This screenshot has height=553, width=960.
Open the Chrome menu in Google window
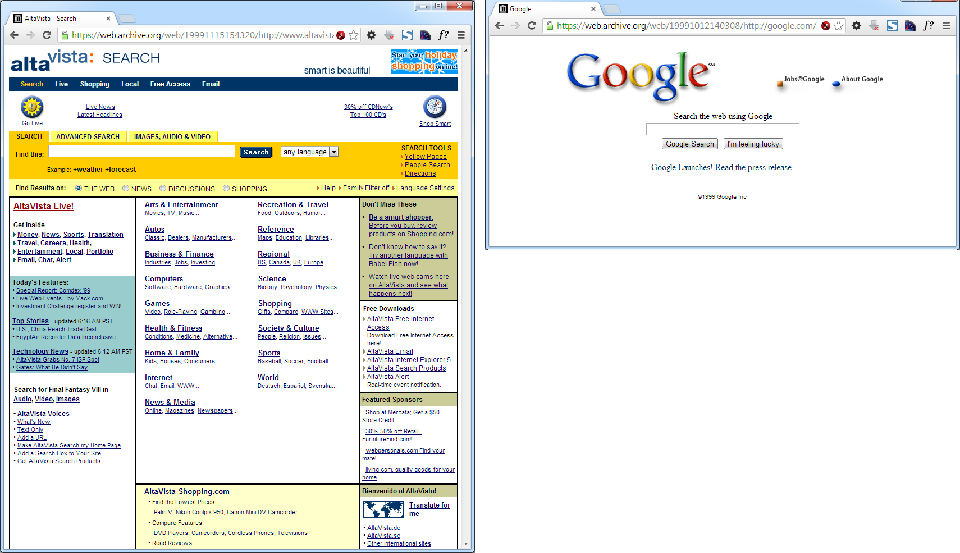947,25
